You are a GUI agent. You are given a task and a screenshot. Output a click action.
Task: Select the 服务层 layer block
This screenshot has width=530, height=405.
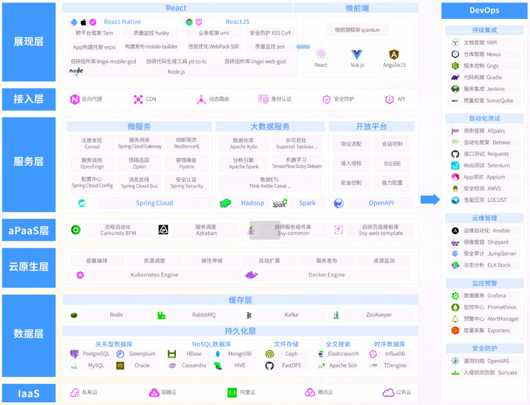click(x=29, y=165)
